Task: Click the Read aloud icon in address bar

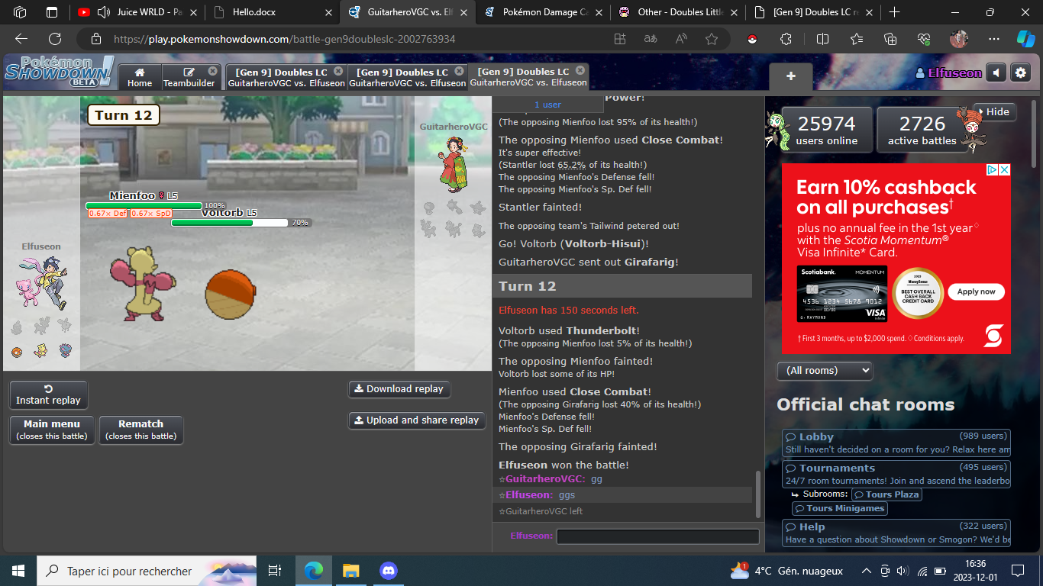Action: tap(681, 39)
